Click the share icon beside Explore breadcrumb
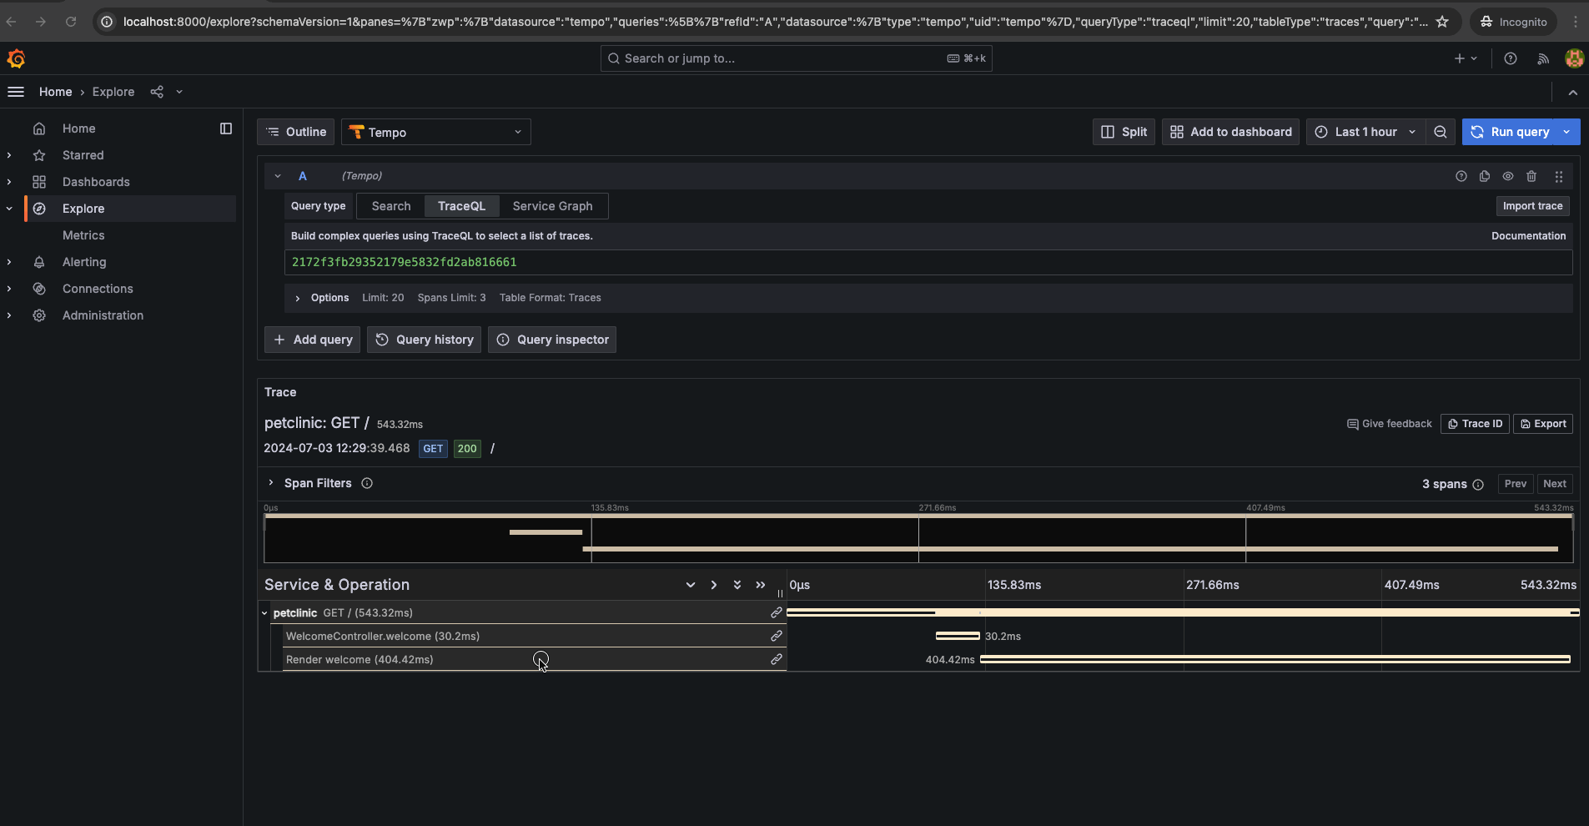The width and height of the screenshot is (1589, 826). click(x=157, y=92)
